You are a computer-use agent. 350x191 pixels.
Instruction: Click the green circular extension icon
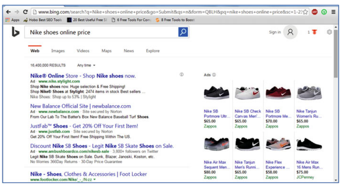(324, 12)
